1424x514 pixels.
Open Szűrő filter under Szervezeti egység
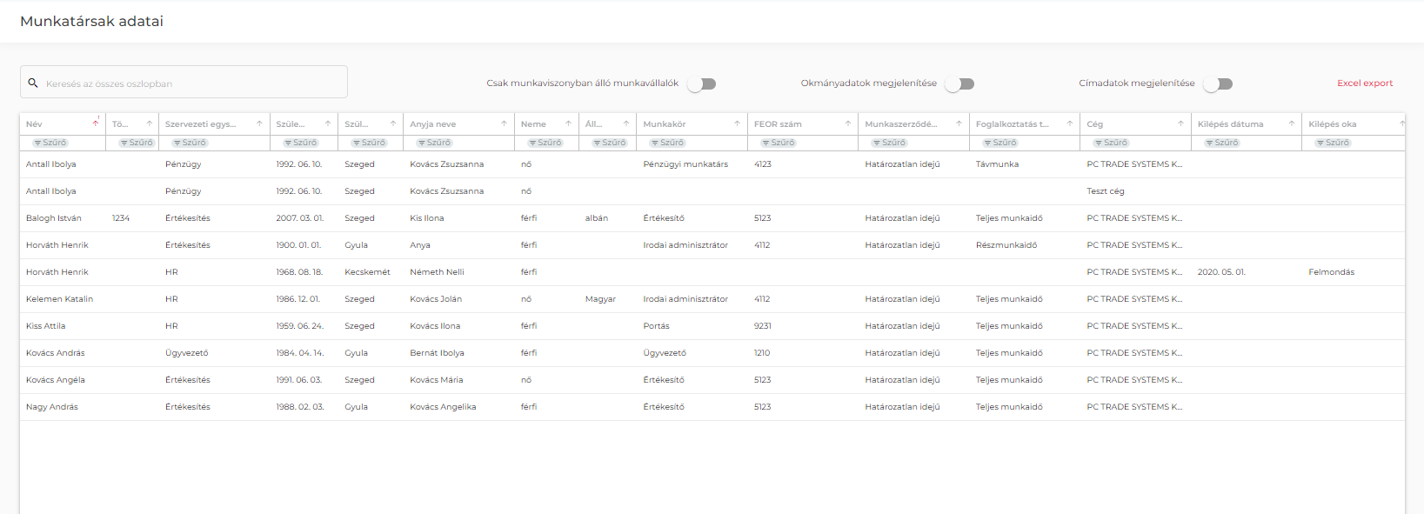190,143
